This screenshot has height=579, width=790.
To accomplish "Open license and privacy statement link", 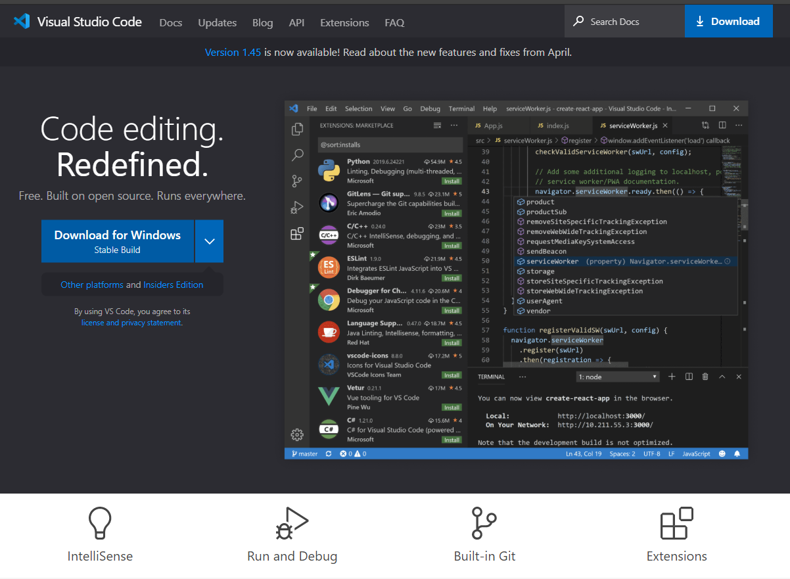I will [131, 323].
